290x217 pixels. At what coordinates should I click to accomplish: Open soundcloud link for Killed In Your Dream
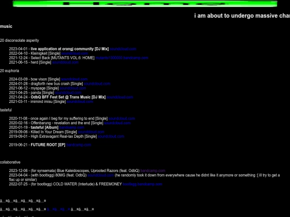pyautogui.click(x=91, y=132)
